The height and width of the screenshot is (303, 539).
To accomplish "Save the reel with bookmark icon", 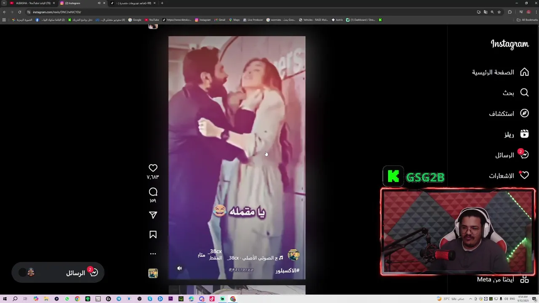I will pos(153,235).
